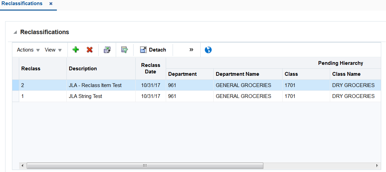Click the Reclassifications section heading
This screenshot has height=172, width=386.
[x=45, y=32]
